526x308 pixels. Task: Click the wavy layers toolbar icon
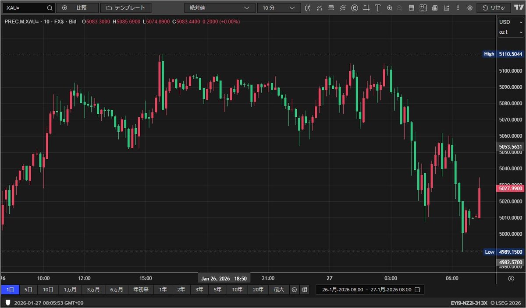pos(343,8)
